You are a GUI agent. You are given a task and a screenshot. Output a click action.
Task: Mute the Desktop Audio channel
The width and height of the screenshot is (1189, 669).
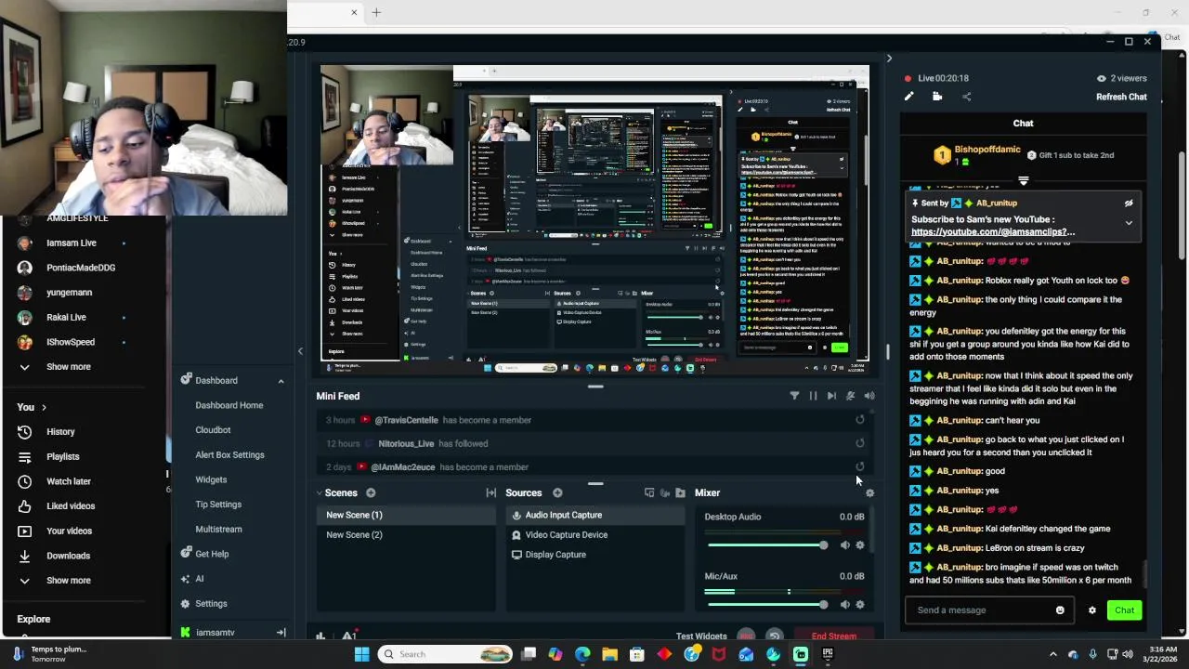[844, 545]
